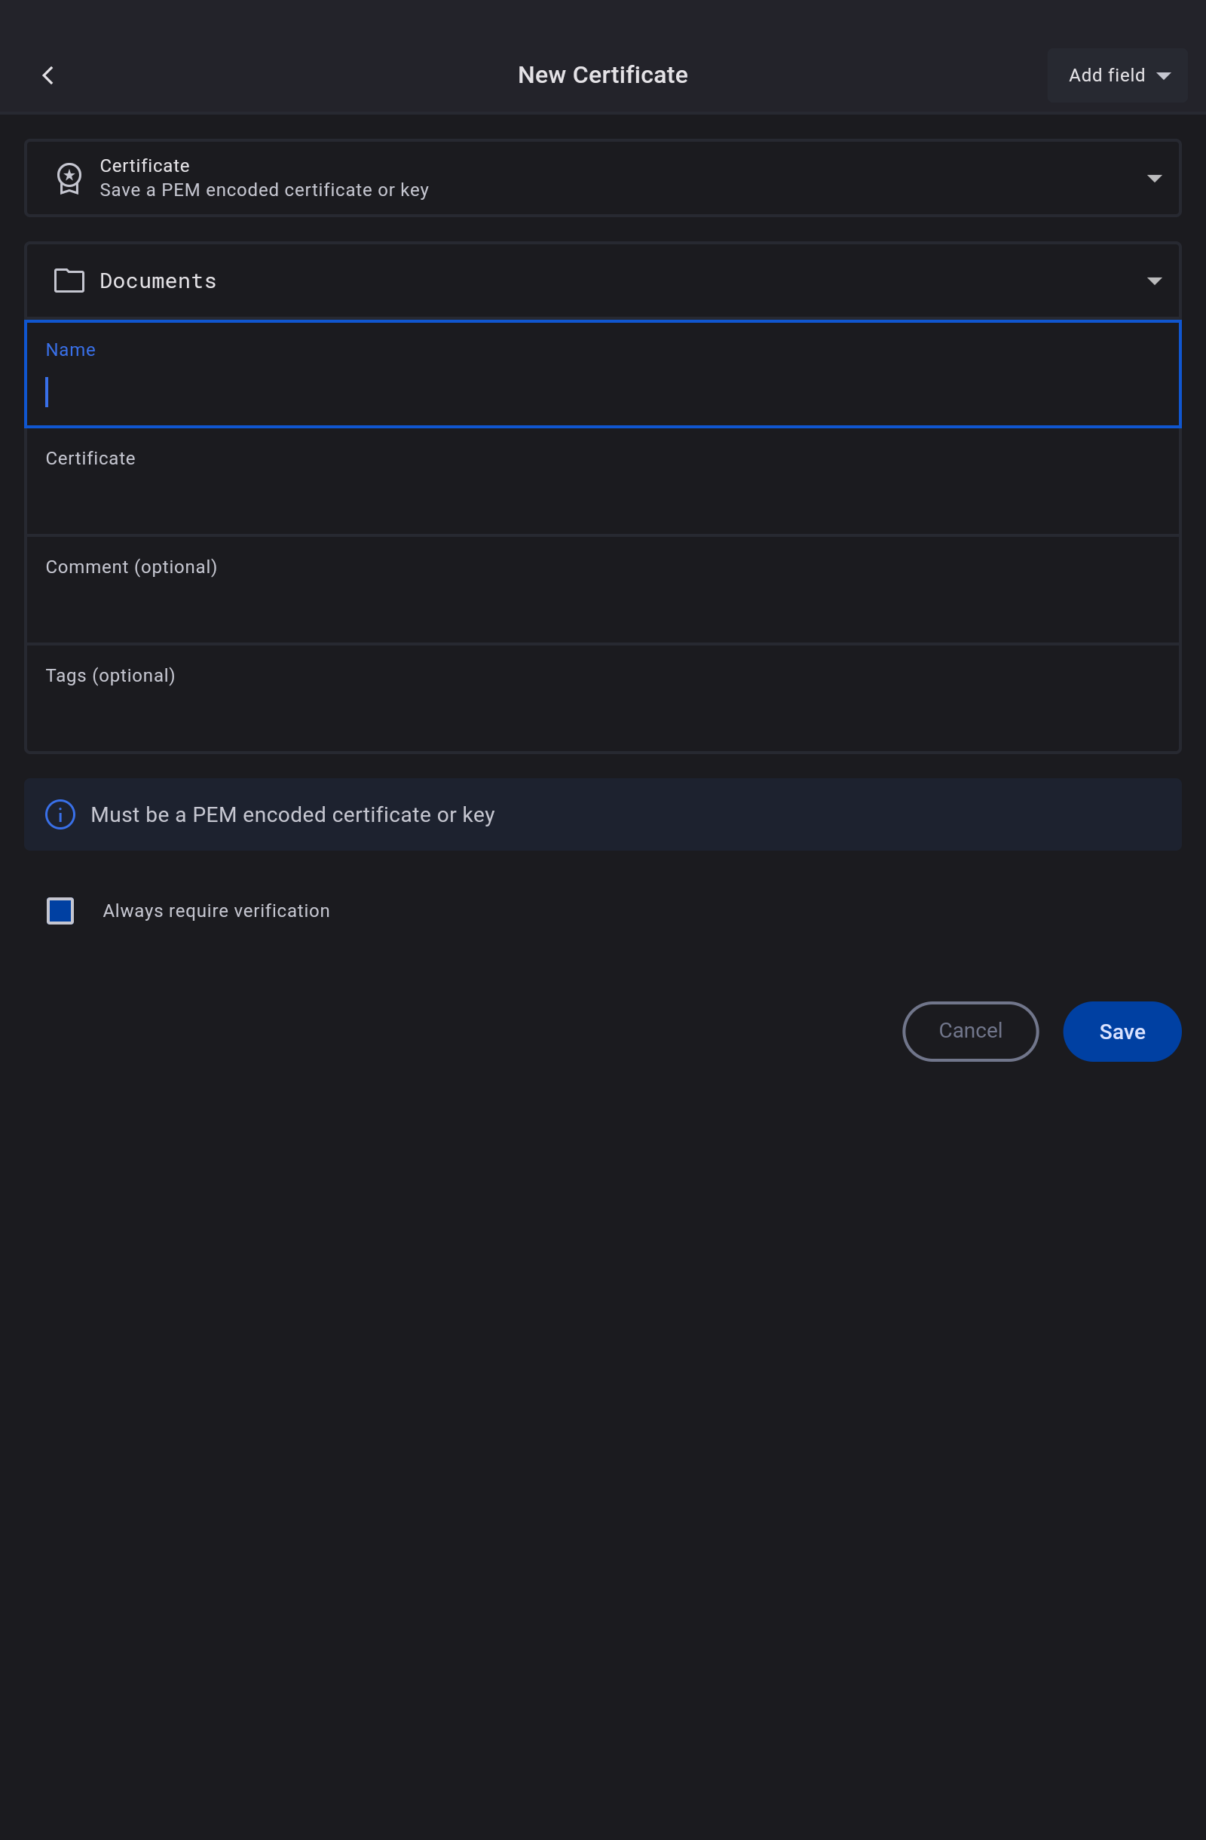Click the caret arrow beside Add field
The height and width of the screenshot is (1840, 1206).
click(1164, 75)
